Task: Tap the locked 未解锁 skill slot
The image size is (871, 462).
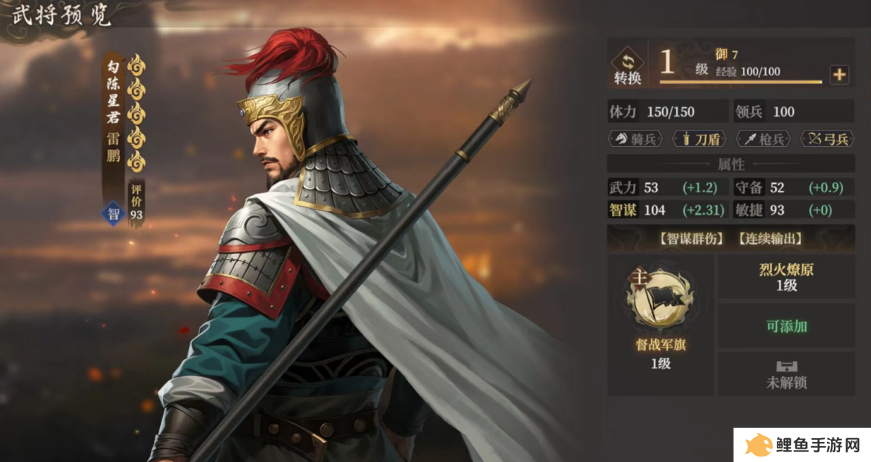Action: click(x=786, y=375)
